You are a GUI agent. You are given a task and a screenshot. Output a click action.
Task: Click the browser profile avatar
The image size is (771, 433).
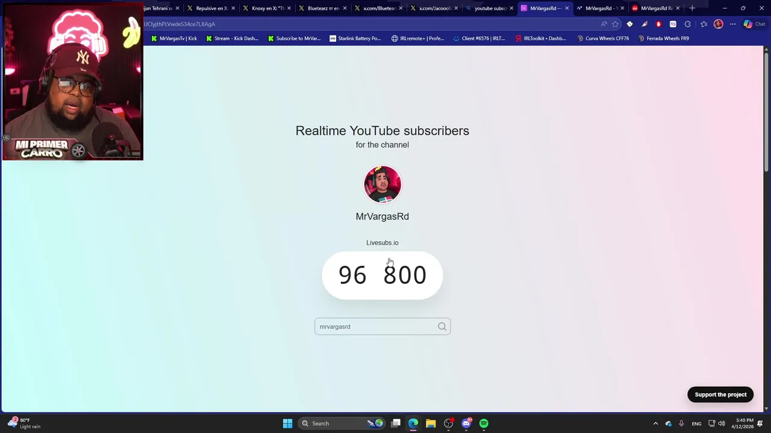[718, 24]
